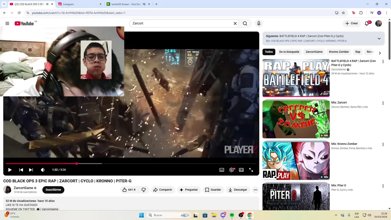Image resolution: width=391 pixels, height=220 pixels.
Task: Show more filter chips with right arrow
Action: point(380,53)
